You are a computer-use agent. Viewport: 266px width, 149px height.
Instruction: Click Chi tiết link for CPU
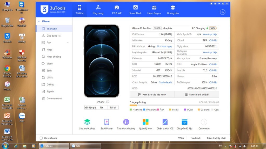pos(213,64)
